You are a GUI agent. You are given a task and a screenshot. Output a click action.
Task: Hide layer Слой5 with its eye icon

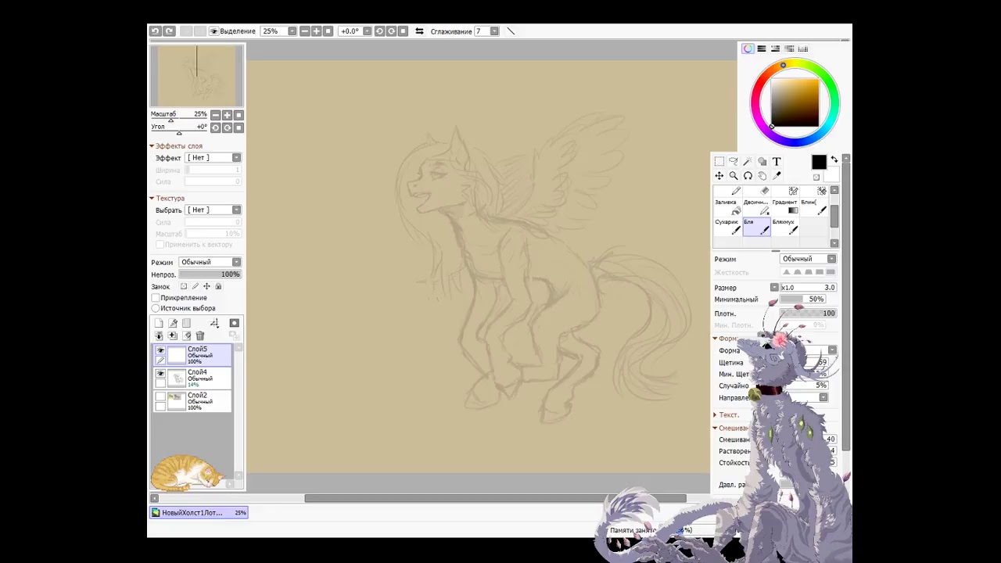[160, 351]
